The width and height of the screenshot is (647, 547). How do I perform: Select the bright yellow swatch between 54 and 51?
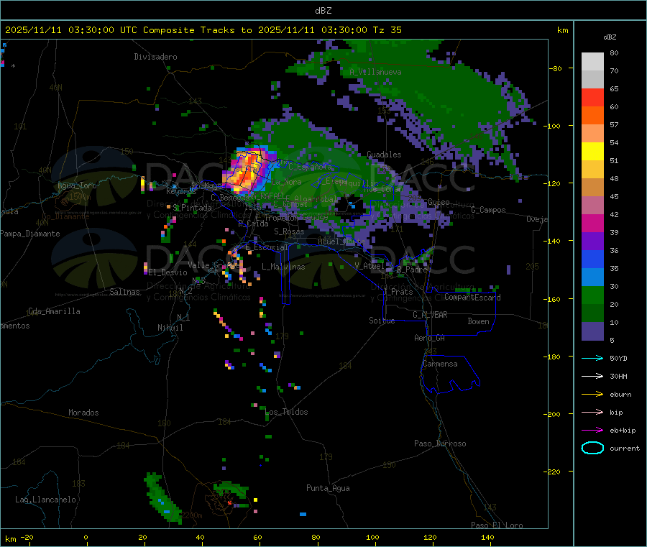(592, 152)
